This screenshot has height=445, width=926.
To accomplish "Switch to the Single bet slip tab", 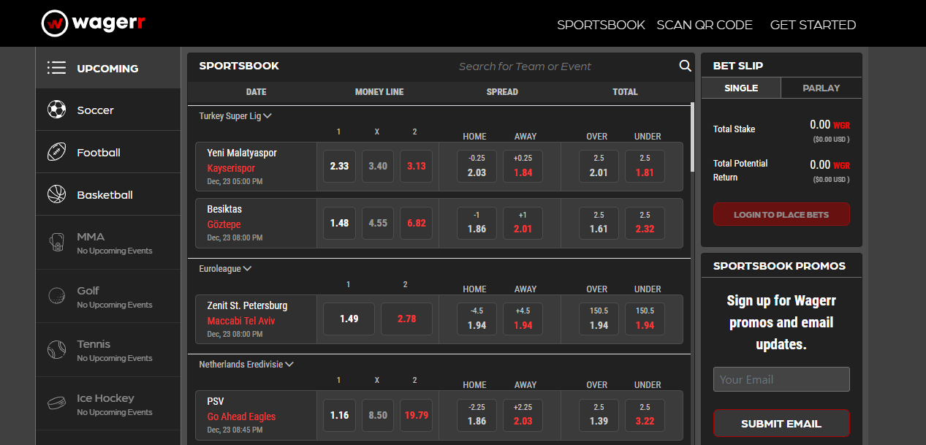I will [x=741, y=88].
